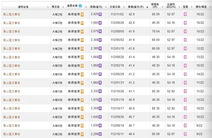Click the purple 車 icon beside price 2,388
This screenshot has width=212, height=138.
click(x=100, y=40)
